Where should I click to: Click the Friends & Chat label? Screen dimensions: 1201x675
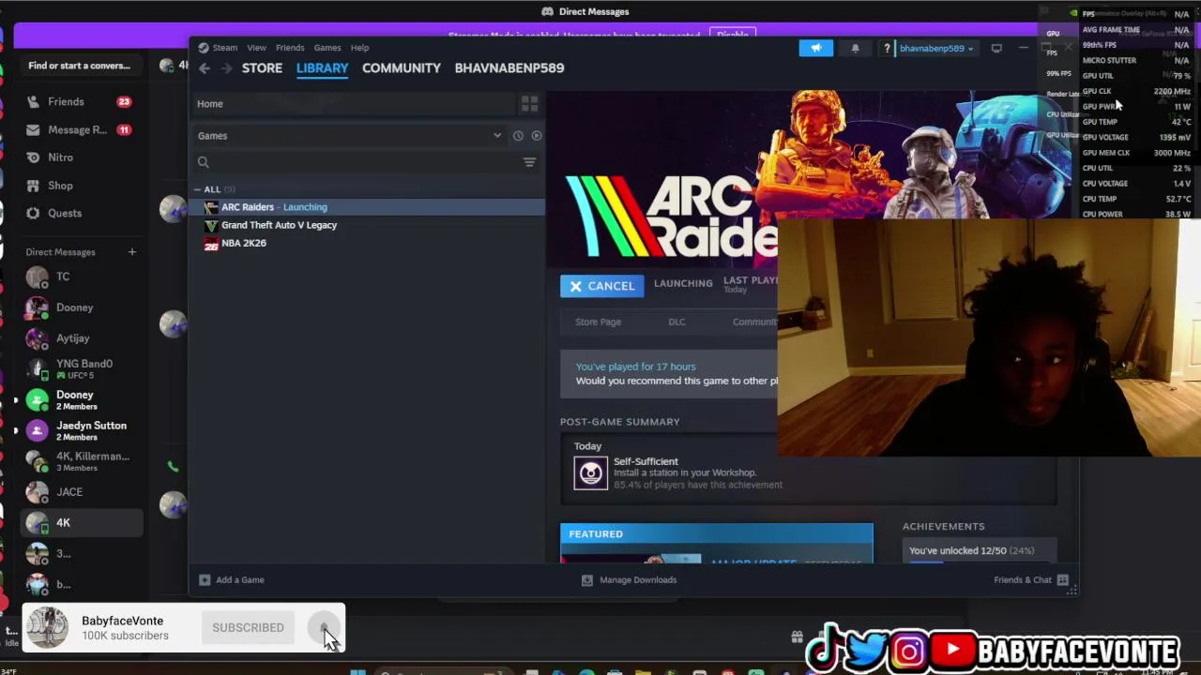tap(1023, 579)
